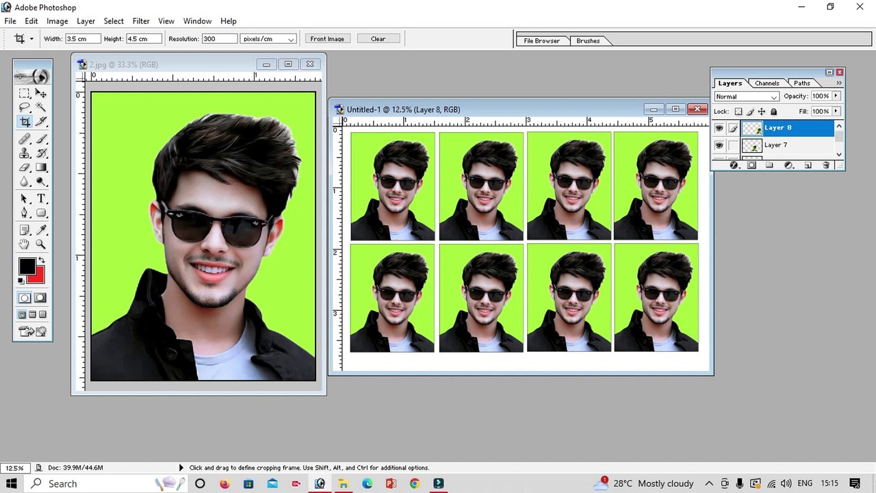
Task: Open the File menu
Action: pos(10,21)
